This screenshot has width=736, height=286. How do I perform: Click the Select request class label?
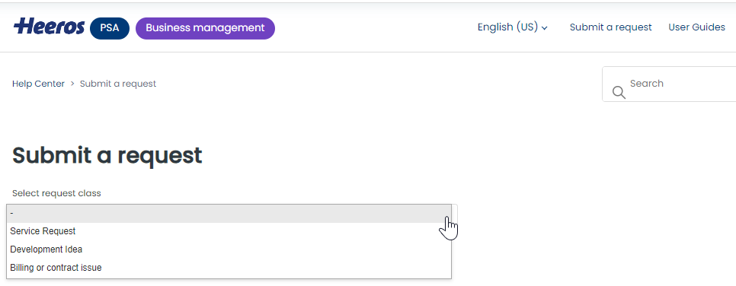pyautogui.click(x=56, y=193)
